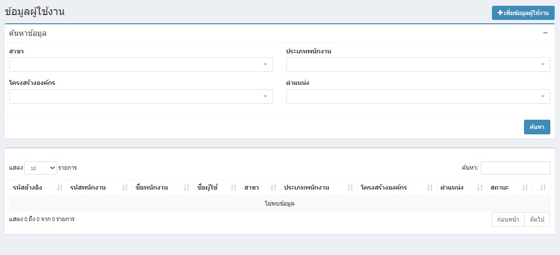Open the สาขา dropdown
The width and height of the screenshot is (560, 255).
pos(141,64)
